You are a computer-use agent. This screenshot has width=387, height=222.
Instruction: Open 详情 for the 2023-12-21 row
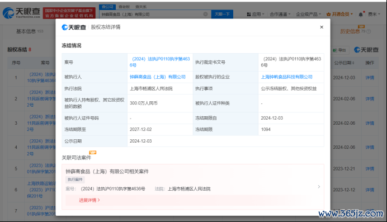(370, 169)
